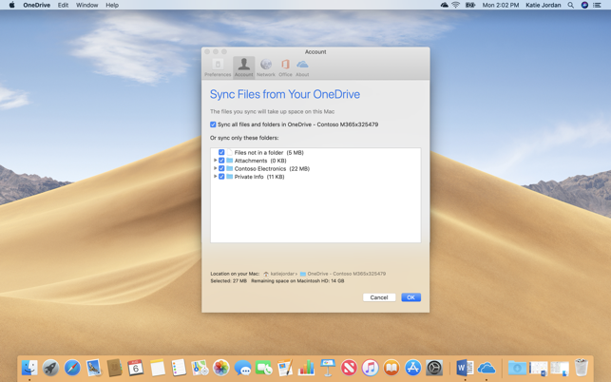Open the Katie Jordan user menu
Viewport: 611px width, 382px height.
(544, 5)
